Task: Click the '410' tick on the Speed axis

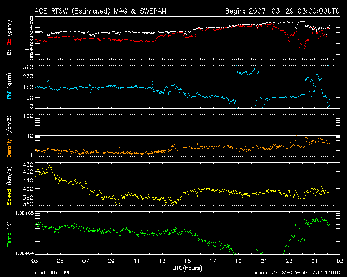Action: point(28,180)
